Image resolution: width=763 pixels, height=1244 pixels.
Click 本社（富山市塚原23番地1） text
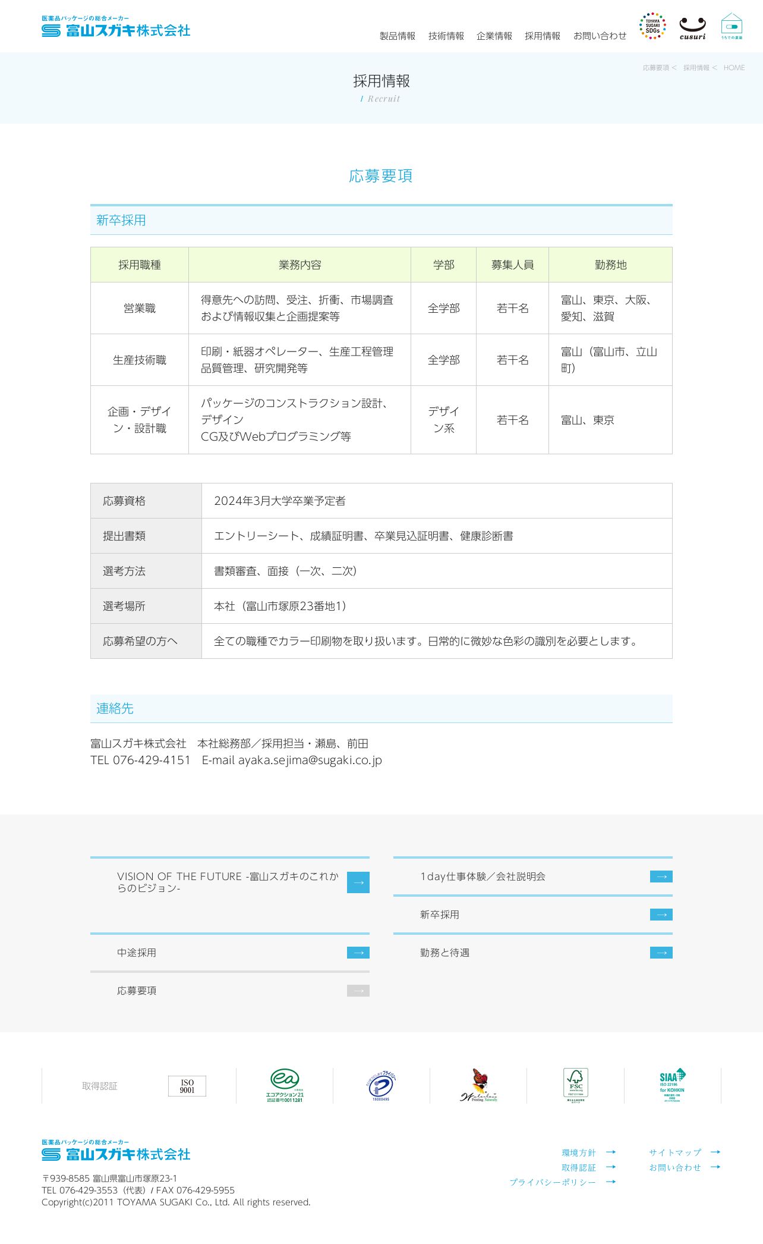coord(282,606)
